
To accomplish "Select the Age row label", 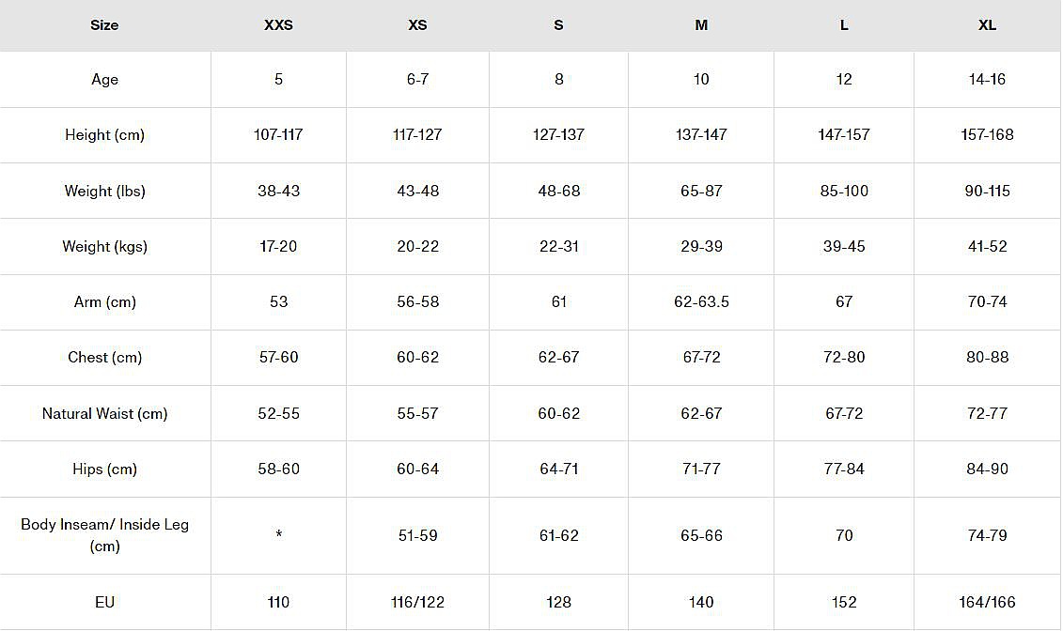I will coord(104,80).
